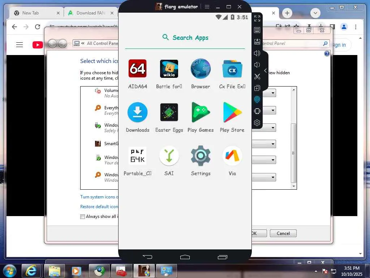Click OK in Control Panel window
Viewport: 370px width, 278px height.
click(x=259, y=233)
